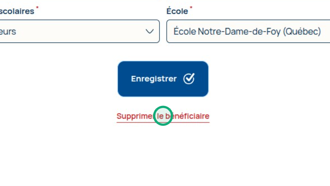Click the Enregistrer button
330x186 pixels.
[163, 79]
